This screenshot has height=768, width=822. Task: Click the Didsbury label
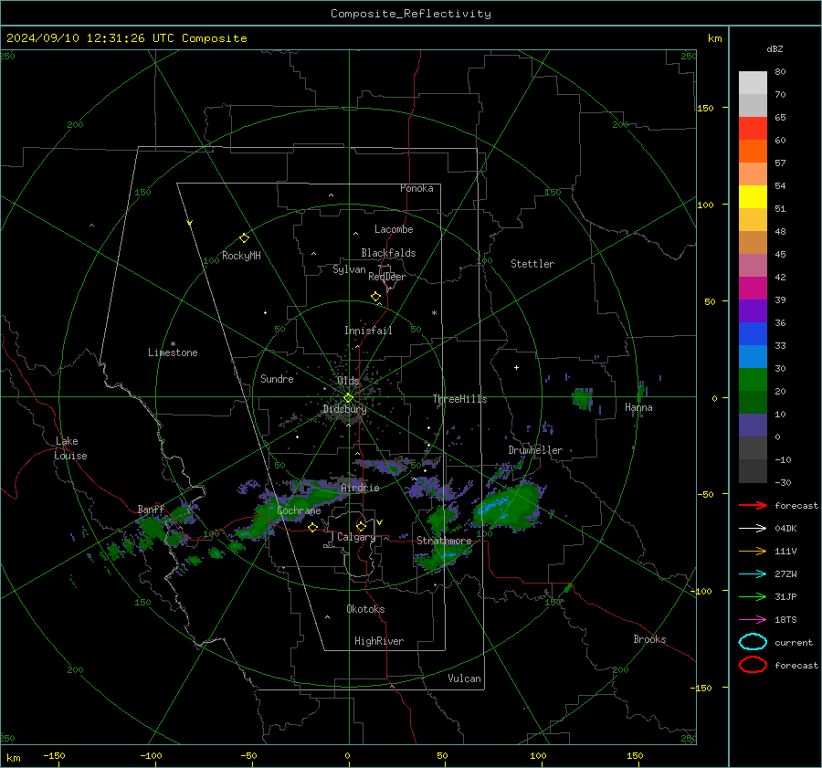[344, 409]
